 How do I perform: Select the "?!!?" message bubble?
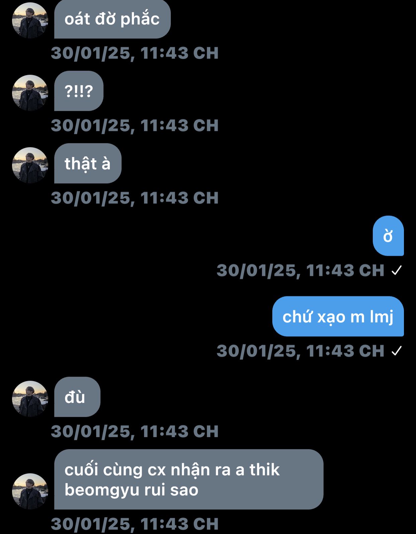(79, 91)
